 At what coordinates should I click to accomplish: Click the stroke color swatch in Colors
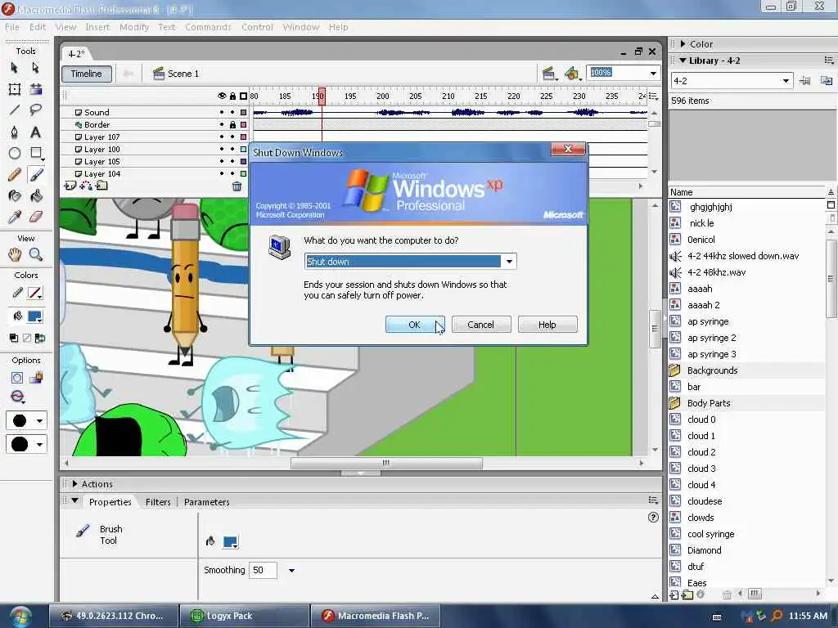pos(34,293)
